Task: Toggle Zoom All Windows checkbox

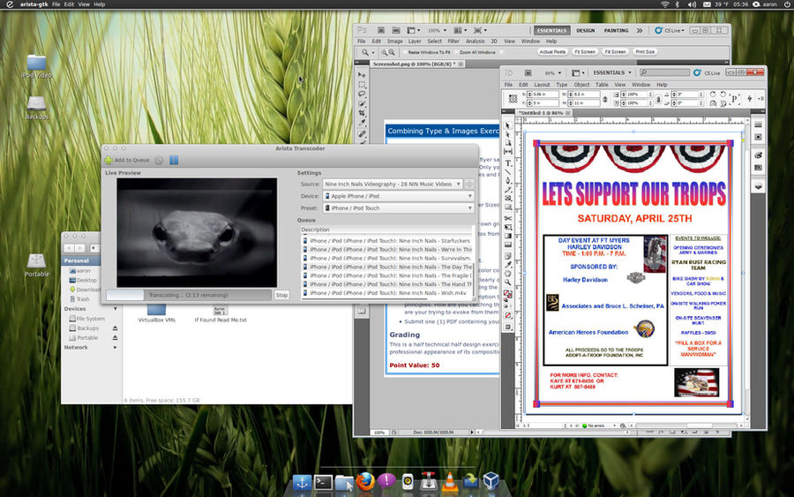Action: coord(456,52)
